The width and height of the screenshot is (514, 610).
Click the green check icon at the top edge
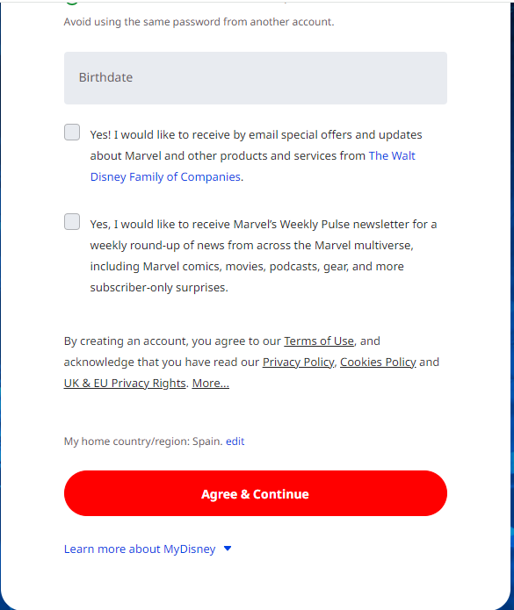point(72,2)
